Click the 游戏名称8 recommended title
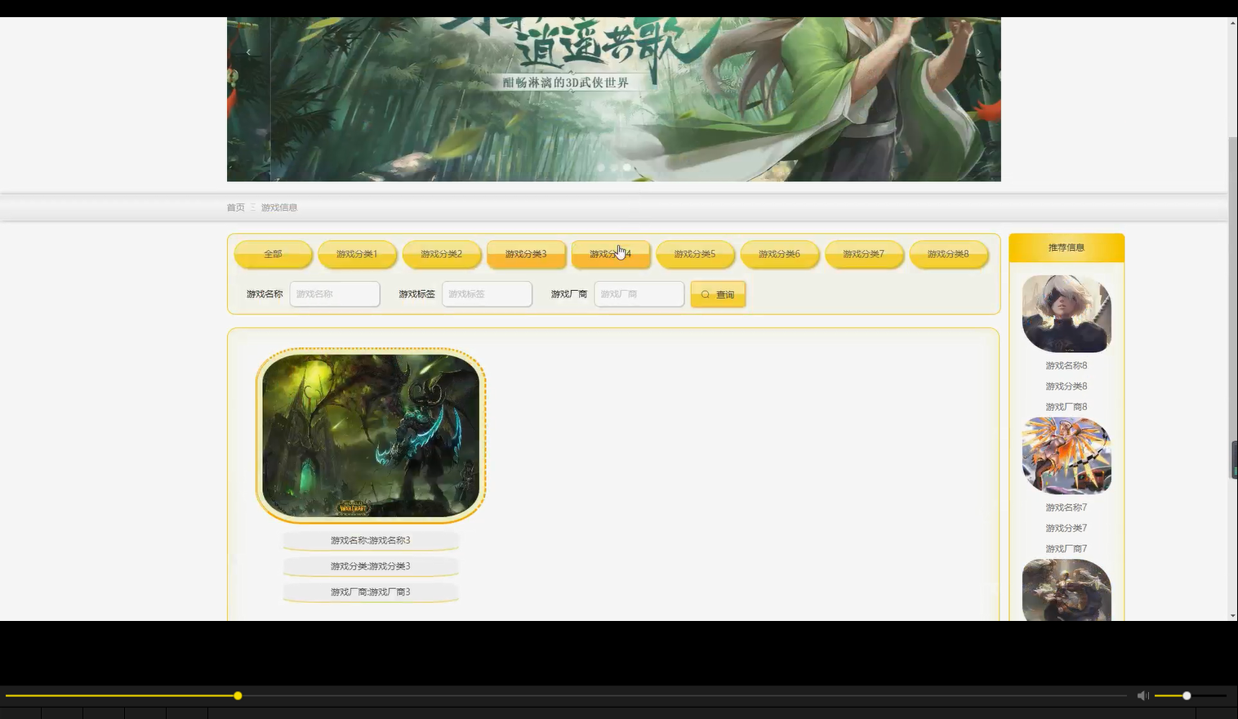 coord(1067,366)
